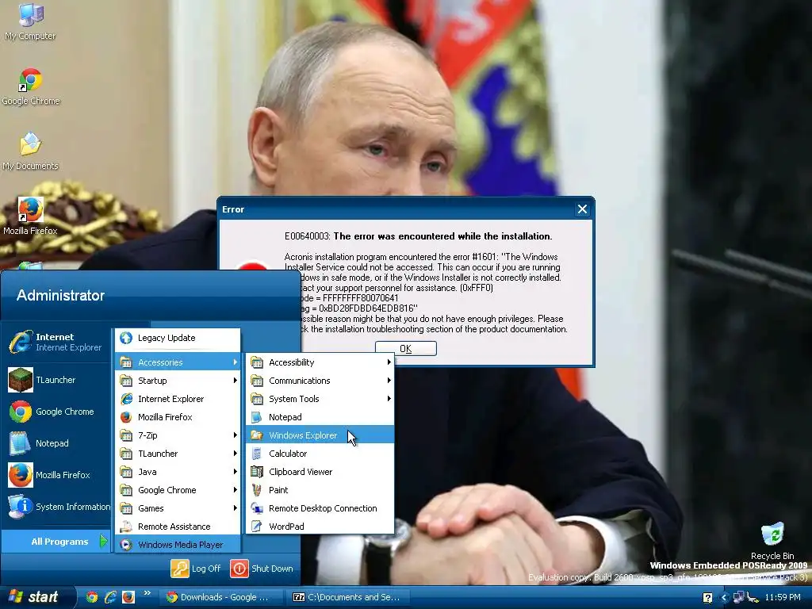
Task: Launch Google Chrome from Start menu left column
Action: [x=56, y=412]
